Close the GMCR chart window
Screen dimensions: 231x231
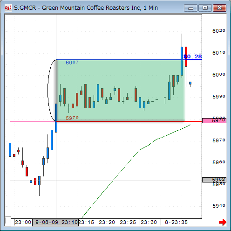click(x=219, y=8)
